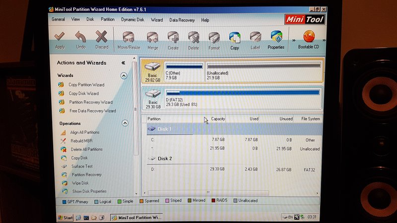397x223 pixels.
Task: Select the C: partition row
Action: pyautogui.click(x=234, y=140)
